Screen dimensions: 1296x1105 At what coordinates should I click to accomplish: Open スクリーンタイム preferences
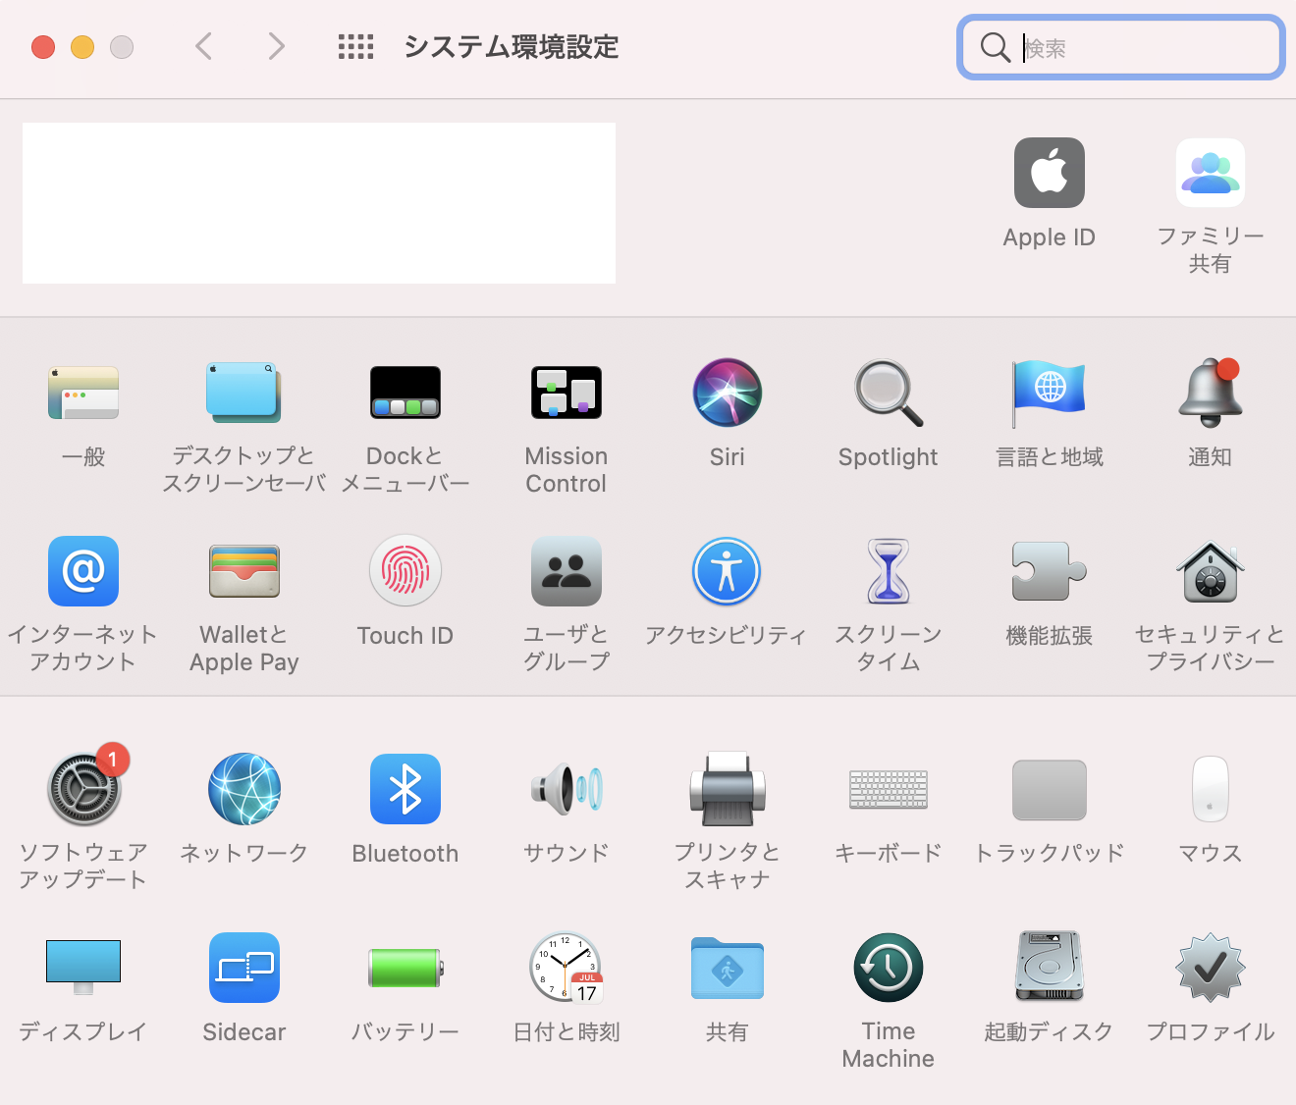click(x=888, y=571)
